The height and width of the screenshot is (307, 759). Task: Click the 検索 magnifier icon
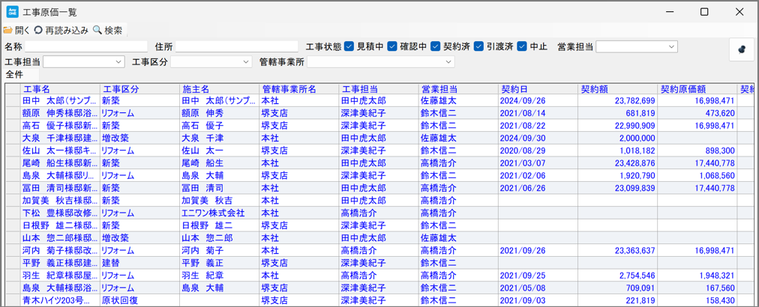[x=97, y=31]
